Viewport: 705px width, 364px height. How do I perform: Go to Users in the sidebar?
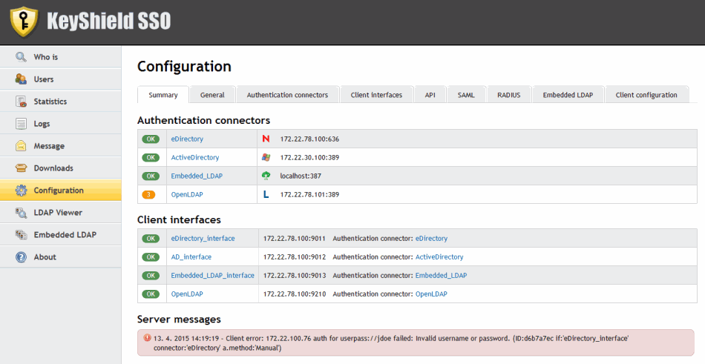coord(61,79)
